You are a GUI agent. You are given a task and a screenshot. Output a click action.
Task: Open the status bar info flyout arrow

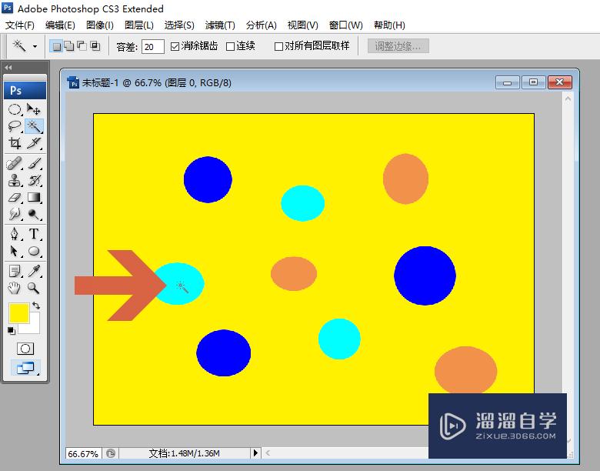point(255,453)
